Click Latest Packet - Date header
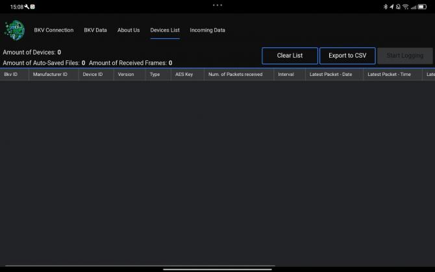The image size is (435, 272). pyautogui.click(x=331, y=75)
